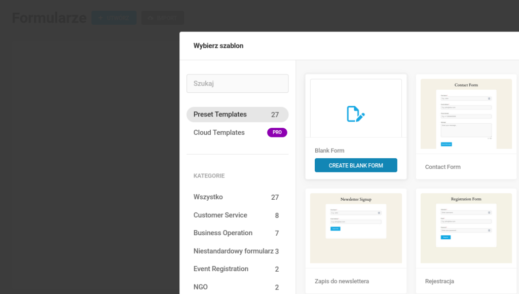Screen dimensions: 519x294
Task: Select the Niestandardowy formularz category
Action: pyautogui.click(x=236, y=251)
